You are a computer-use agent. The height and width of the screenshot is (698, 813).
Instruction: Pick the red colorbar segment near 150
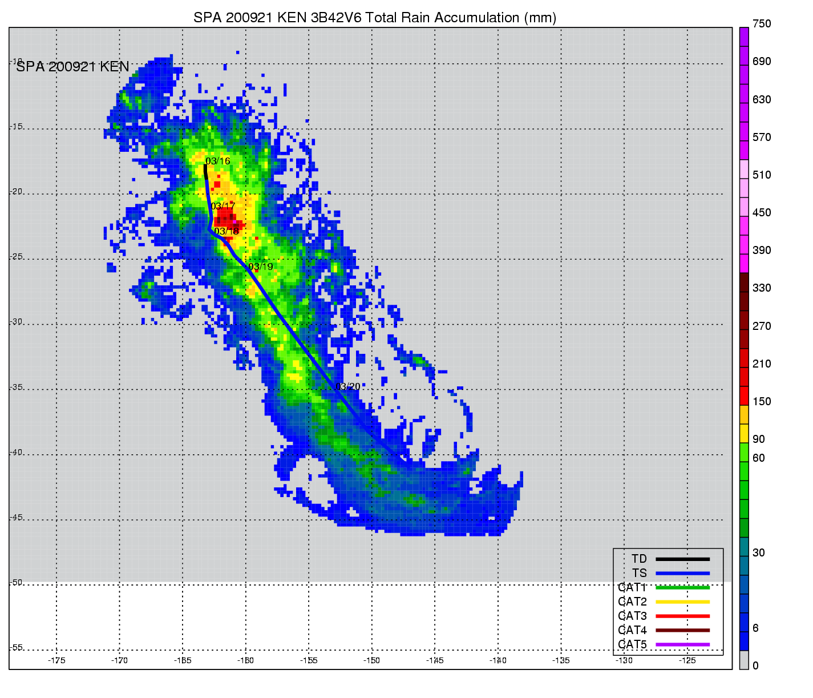[x=744, y=396]
